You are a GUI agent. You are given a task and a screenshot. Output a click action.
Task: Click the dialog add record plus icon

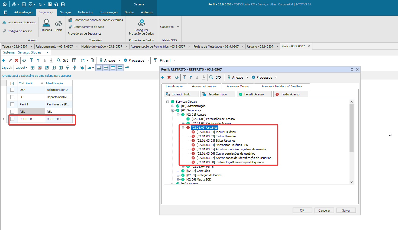coord(163,77)
